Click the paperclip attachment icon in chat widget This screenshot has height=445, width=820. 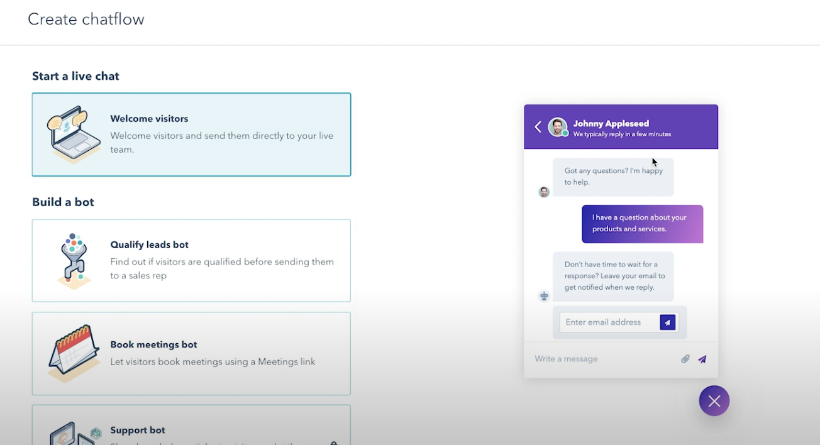(685, 359)
